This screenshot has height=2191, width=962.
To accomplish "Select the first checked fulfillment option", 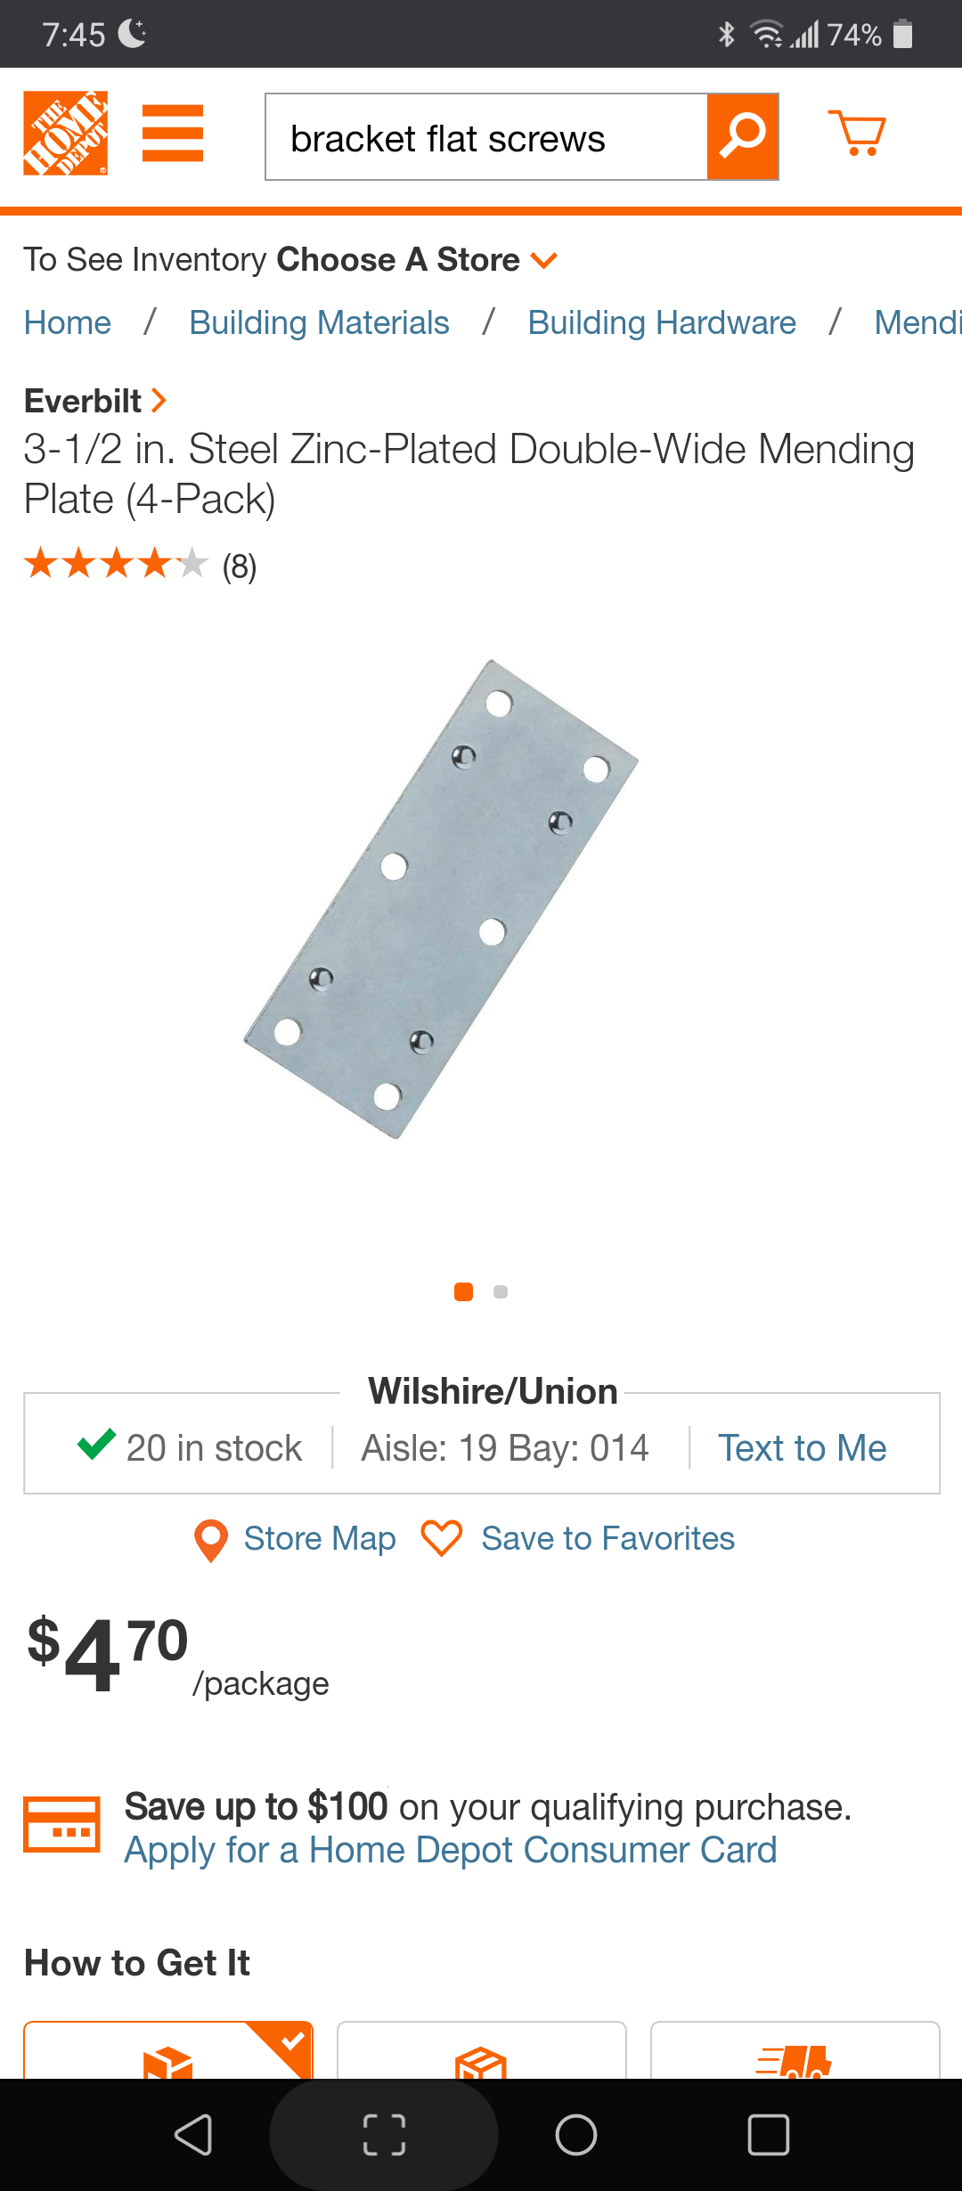I will (168, 2052).
